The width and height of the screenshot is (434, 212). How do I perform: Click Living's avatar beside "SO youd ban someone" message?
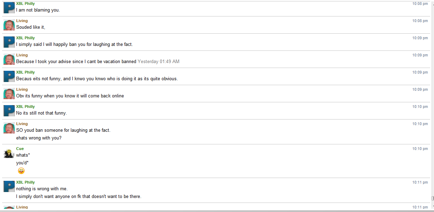coord(9,128)
